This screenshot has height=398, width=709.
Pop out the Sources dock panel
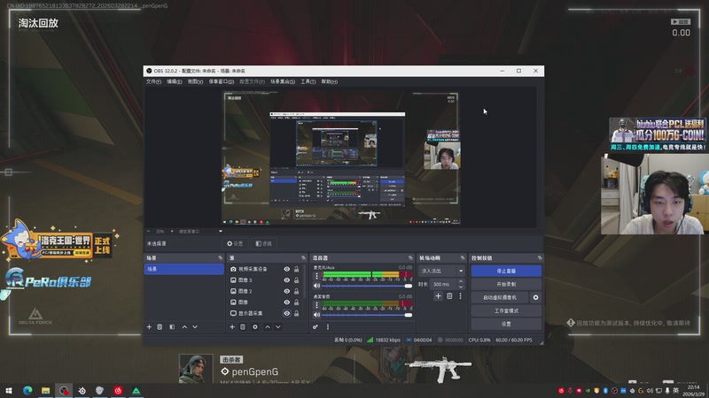tap(303, 257)
